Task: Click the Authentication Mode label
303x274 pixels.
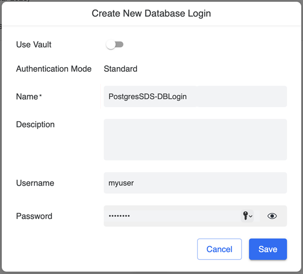Action: (54, 69)
